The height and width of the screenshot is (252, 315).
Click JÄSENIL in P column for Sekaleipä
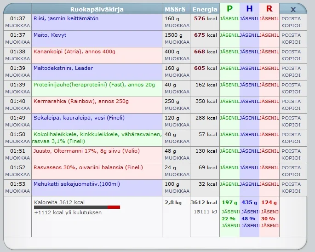pos(229,118)
